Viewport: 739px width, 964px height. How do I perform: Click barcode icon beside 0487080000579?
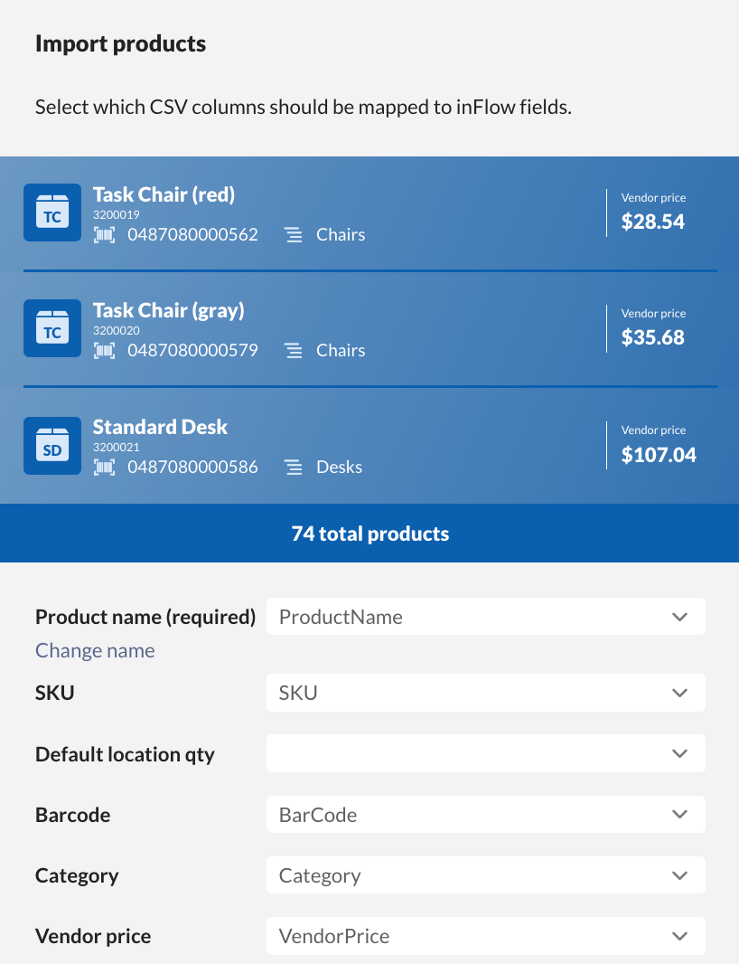pyautogui.click(x=105, y=351)
